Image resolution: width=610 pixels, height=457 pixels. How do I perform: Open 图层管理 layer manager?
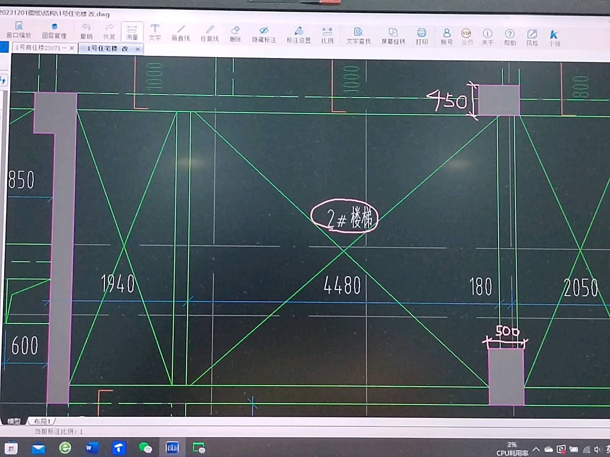pos(54,30)
